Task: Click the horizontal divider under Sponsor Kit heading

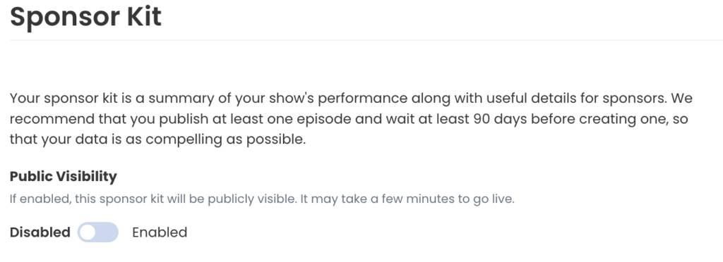Action: (x=366, y=40)
